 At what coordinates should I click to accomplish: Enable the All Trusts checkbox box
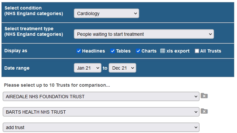click(x=197, y=51)
